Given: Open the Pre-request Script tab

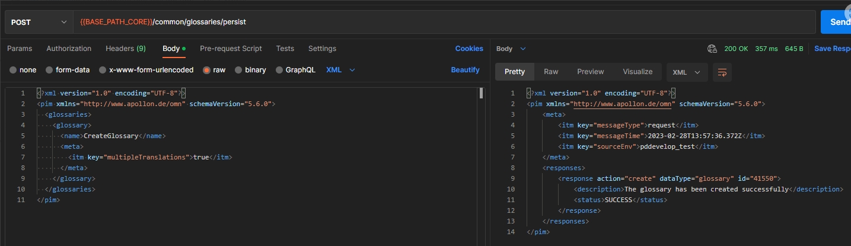Looking at the screenshot, I should [231, 49].
